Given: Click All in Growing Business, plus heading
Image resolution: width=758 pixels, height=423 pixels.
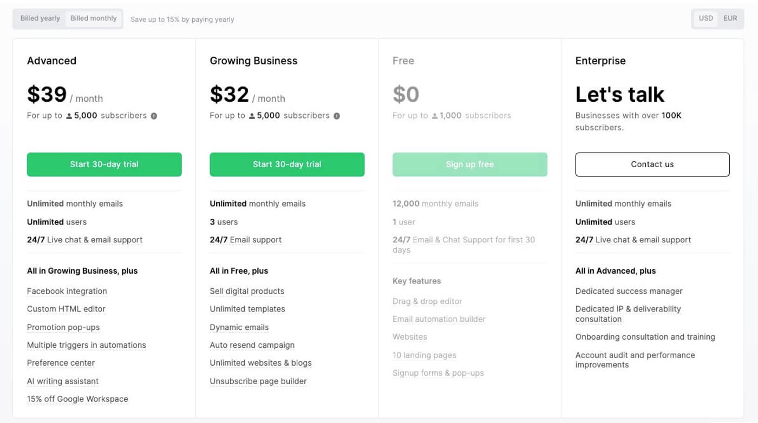Looking at the screenshot, I should click(x=82, y=271).
